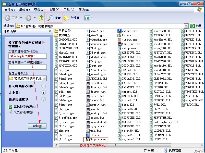The width and height of the screenshot is (205, 153).
Task: Select the hh.exe help icon
Action: tap(119, 35)
